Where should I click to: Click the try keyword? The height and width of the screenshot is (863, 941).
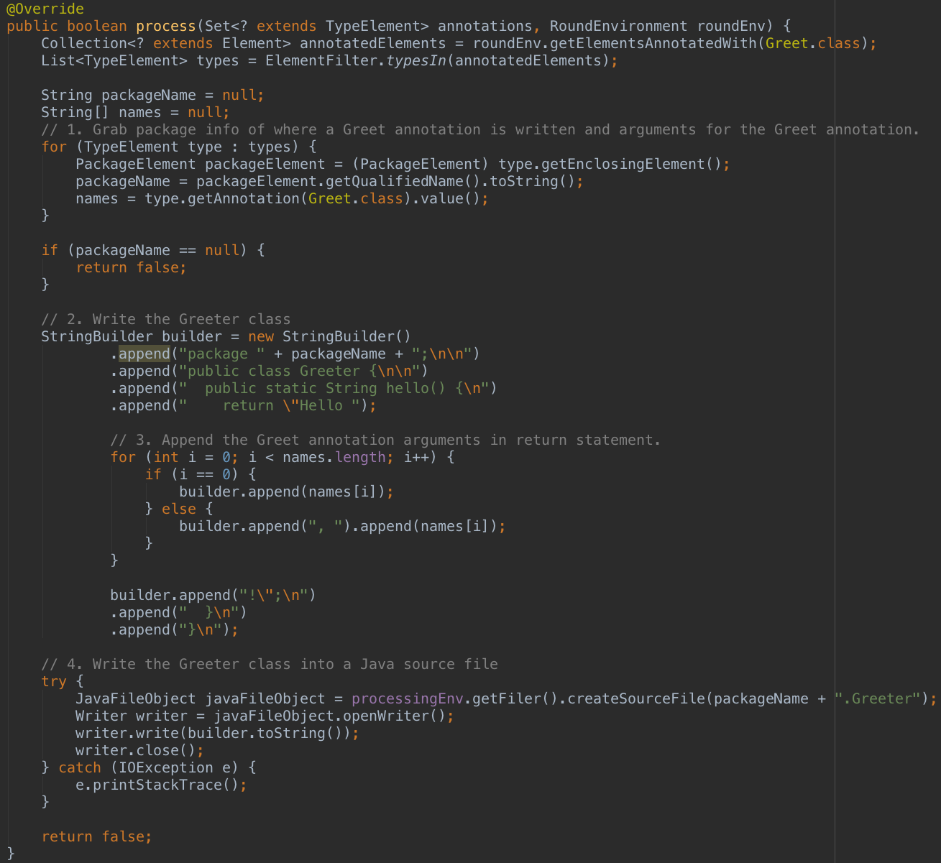pyautogui.click(x=54, y=682)
